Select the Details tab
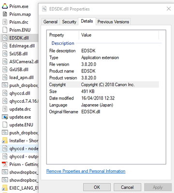This screenshot has width=174, height=193. coord(87,21)
